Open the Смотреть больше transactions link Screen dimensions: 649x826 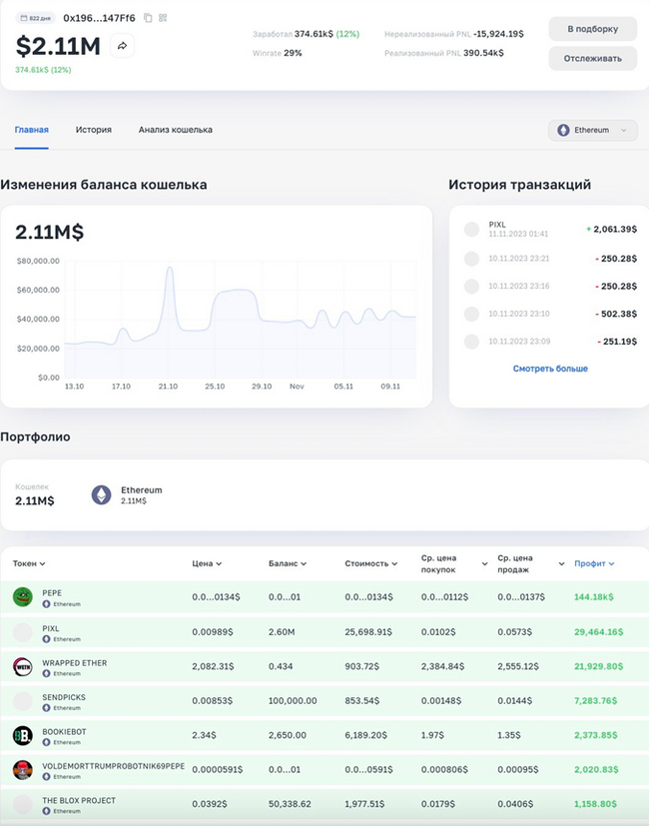tap(550, 369)
